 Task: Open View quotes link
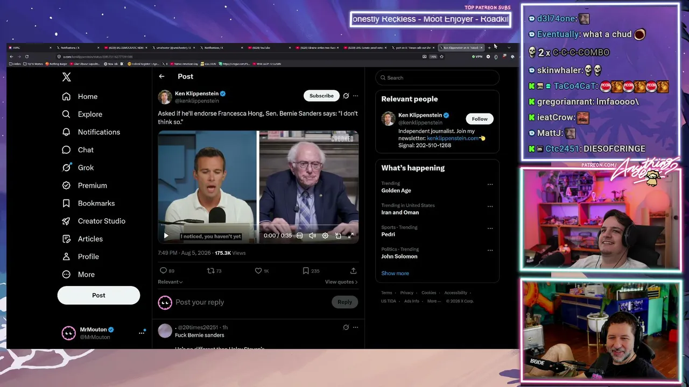[341, 282]
